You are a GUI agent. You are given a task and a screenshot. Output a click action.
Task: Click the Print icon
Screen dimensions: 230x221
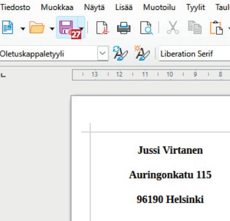(x=124, y=28)
